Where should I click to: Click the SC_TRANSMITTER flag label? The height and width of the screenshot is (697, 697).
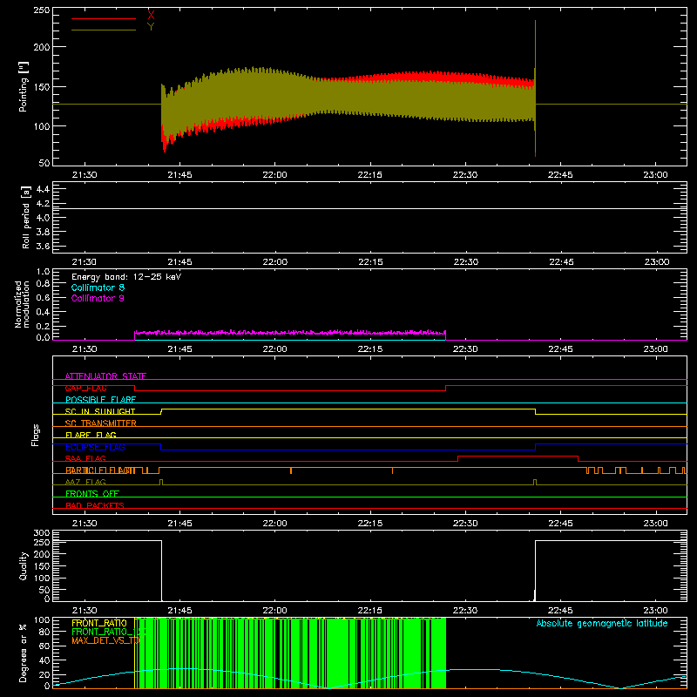coord(100,423)
